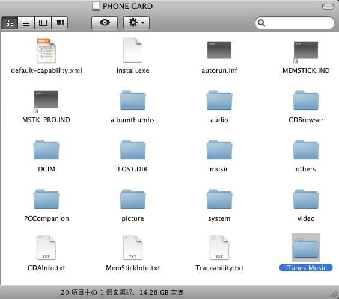Open Quick Look with eye button
The height and width of the screenshot is (299, 339).
click(105, 23)
